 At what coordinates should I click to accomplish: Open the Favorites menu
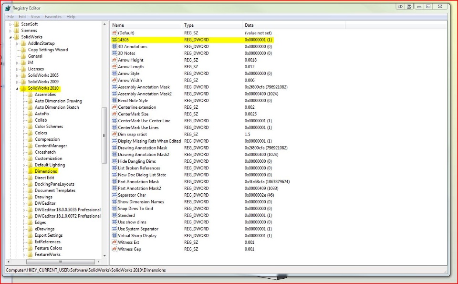click(x=53, y=17)
